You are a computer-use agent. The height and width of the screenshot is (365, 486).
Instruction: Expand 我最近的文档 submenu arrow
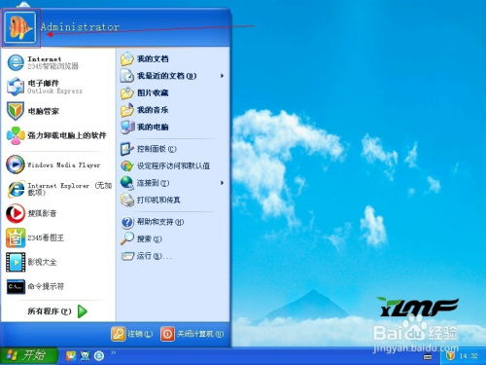tap(222, 76)
